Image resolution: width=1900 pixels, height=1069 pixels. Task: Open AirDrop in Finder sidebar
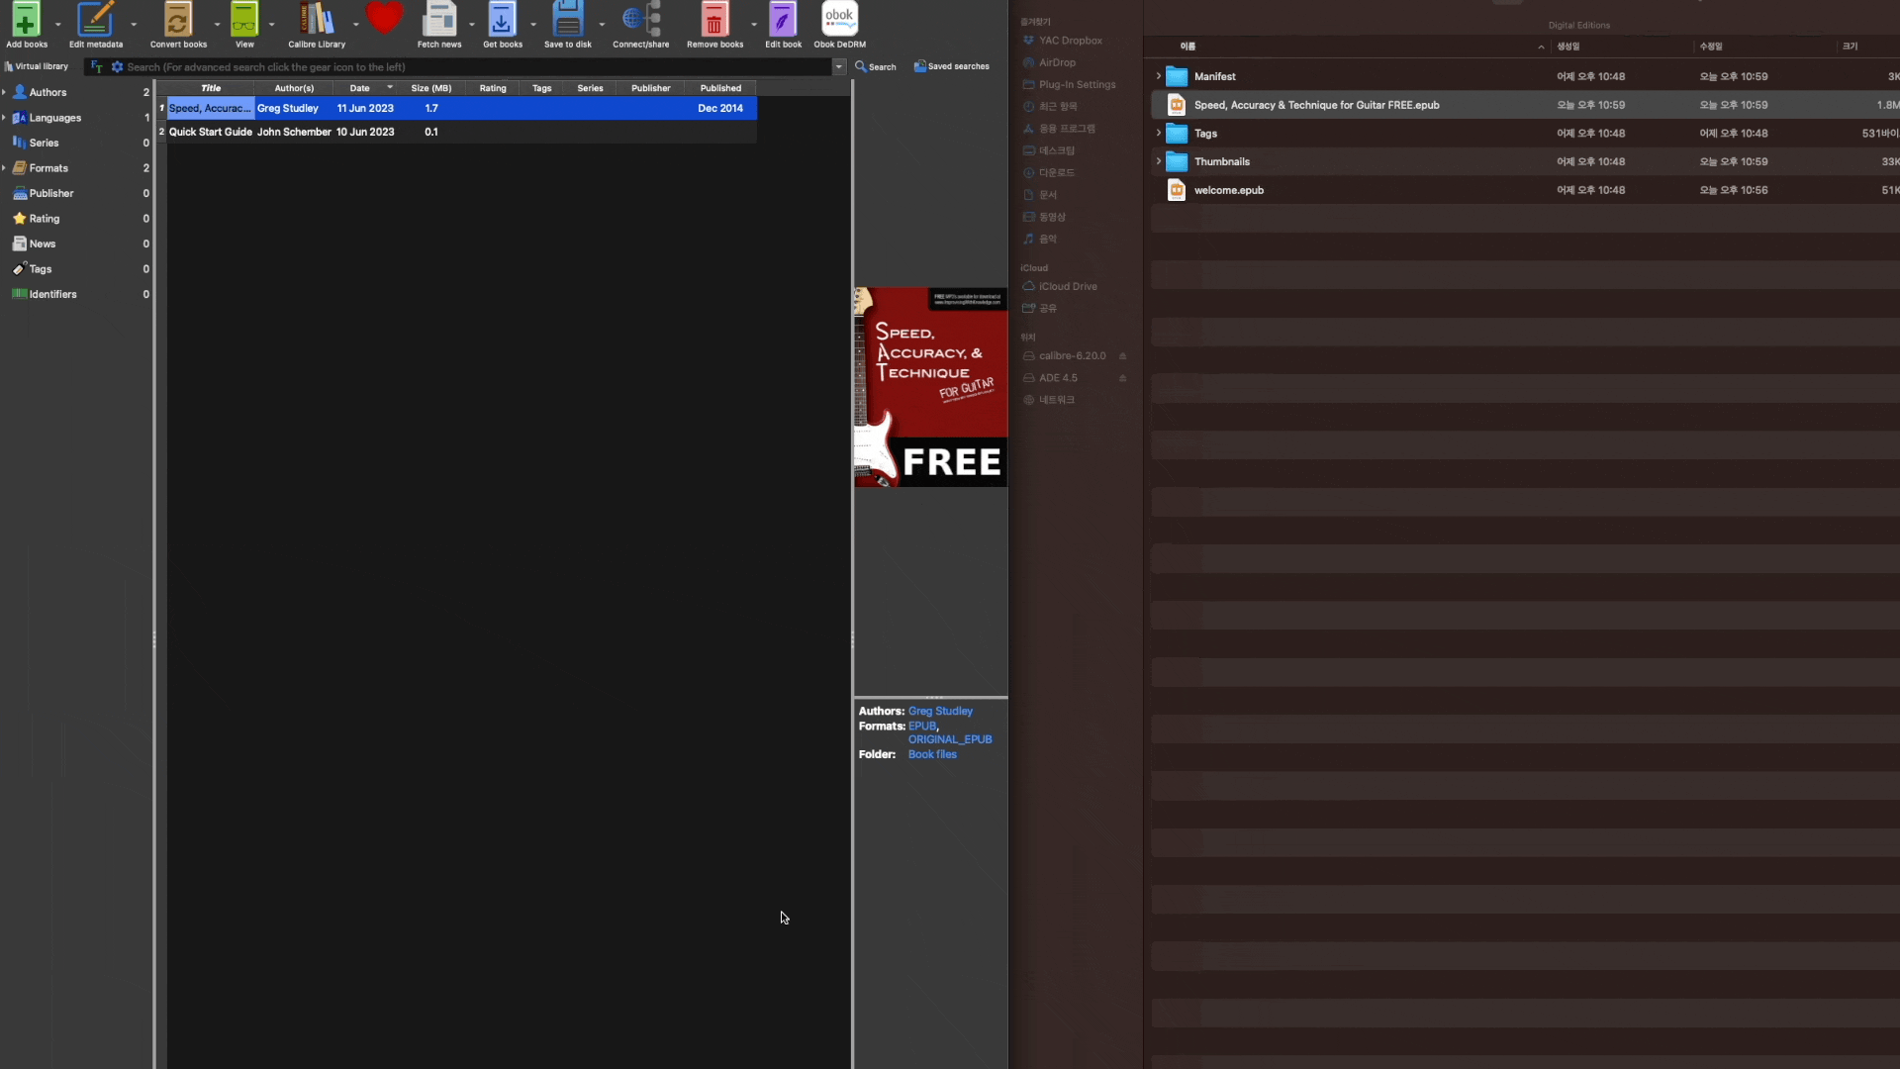tap(1057, 62)
